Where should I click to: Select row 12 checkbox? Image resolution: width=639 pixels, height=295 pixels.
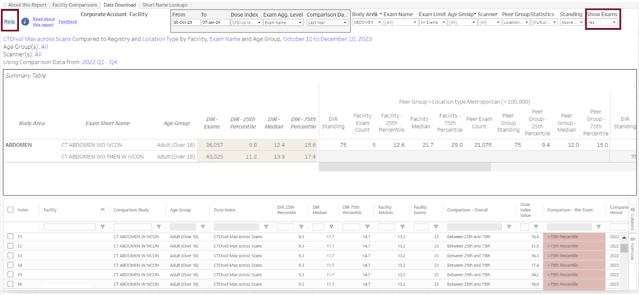[x=10, y=246]
